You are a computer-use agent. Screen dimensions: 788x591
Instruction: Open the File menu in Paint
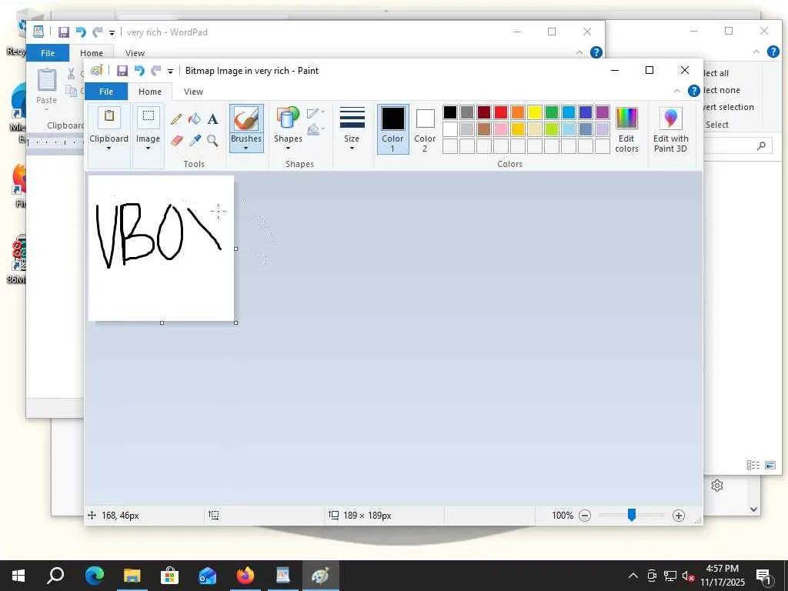106,92
